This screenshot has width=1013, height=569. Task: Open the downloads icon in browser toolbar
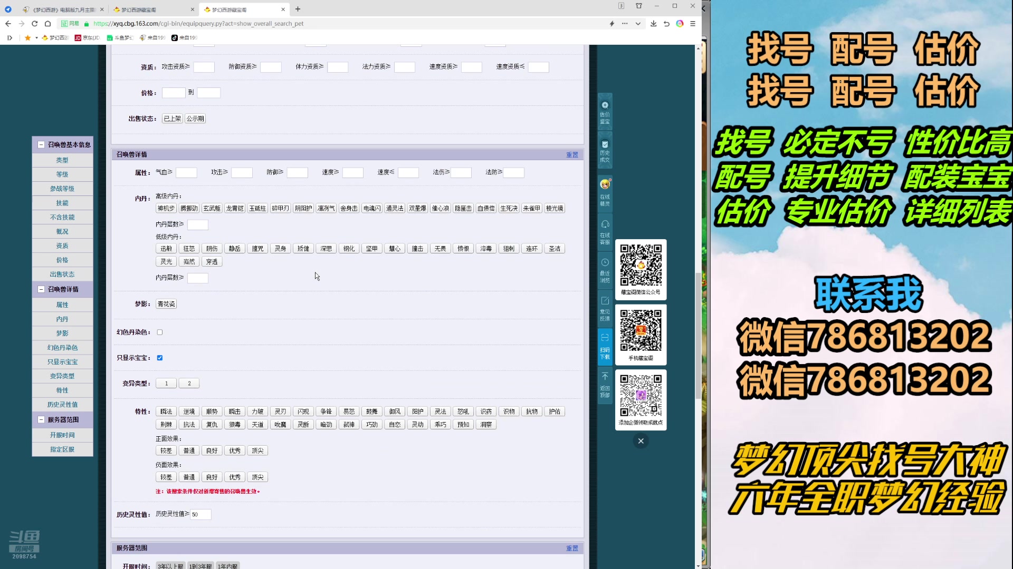point(654,24)
